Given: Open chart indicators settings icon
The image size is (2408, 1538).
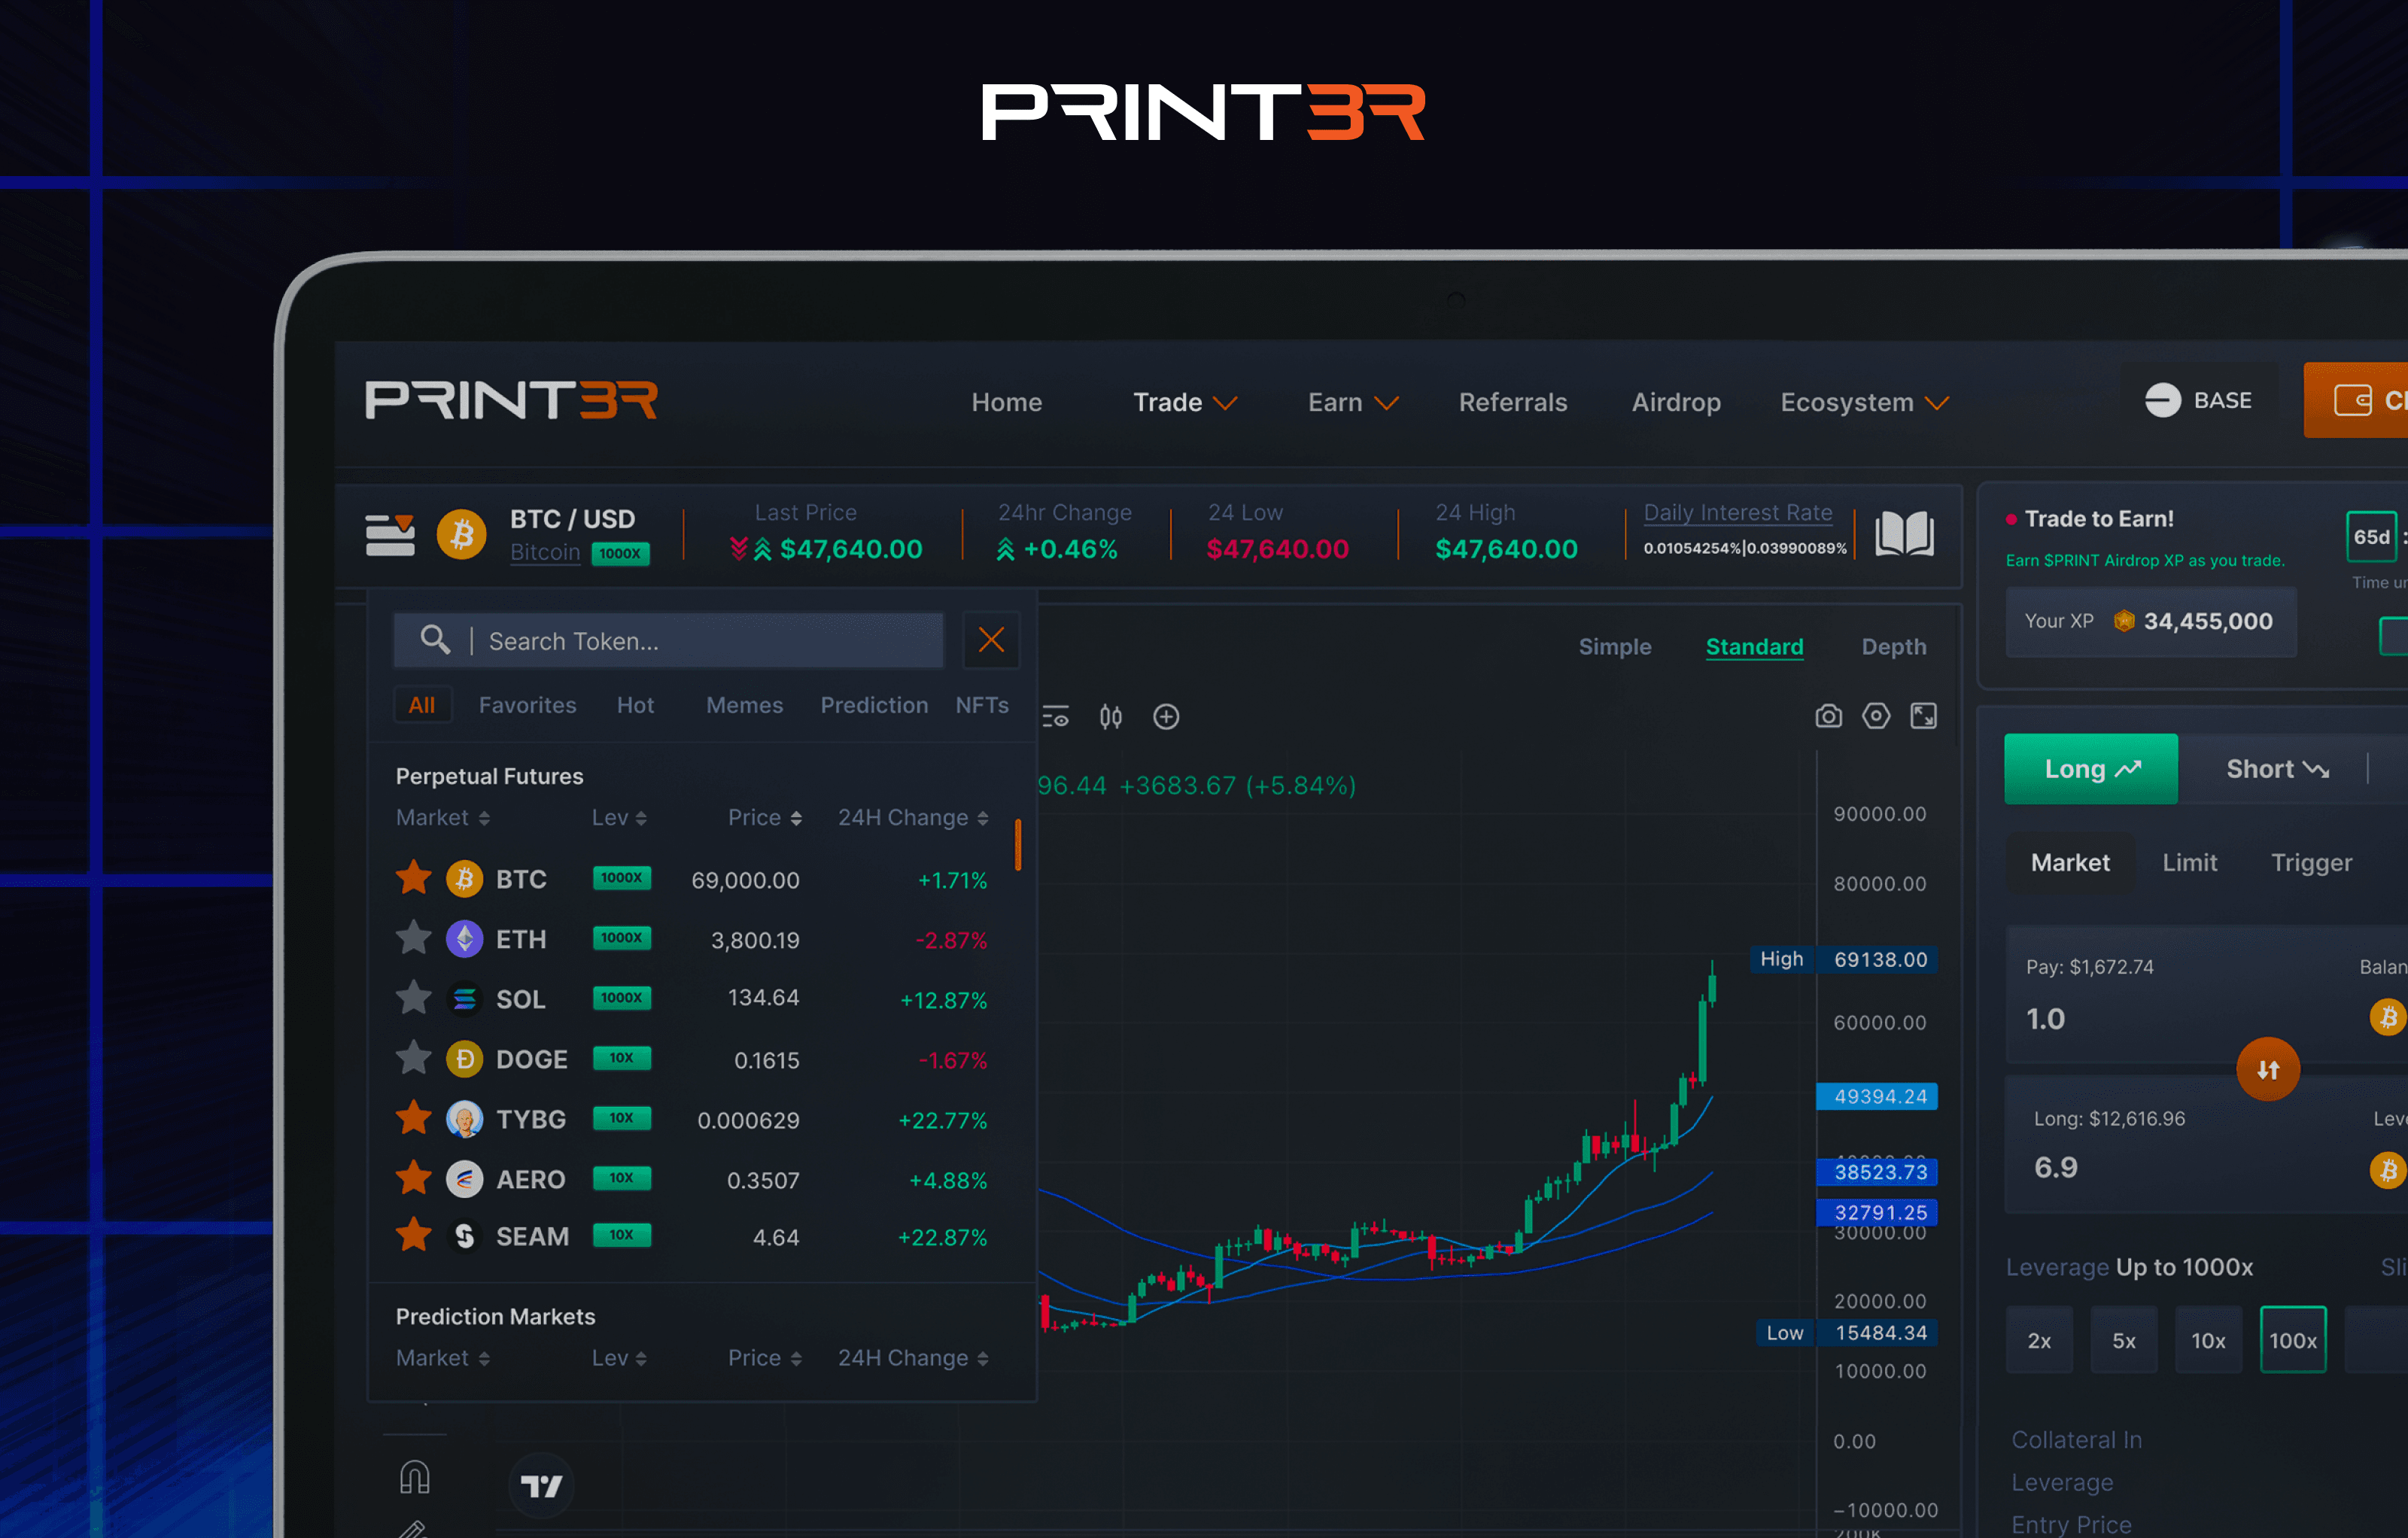Looking at the screenshot, I should [x=1056, y=716].
